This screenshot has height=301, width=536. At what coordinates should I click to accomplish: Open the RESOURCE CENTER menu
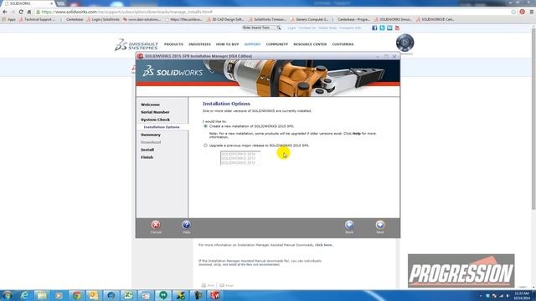coord(310,44)
